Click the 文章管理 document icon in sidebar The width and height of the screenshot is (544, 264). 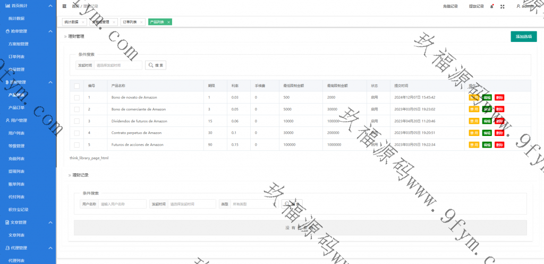click(x=7, y=222)
